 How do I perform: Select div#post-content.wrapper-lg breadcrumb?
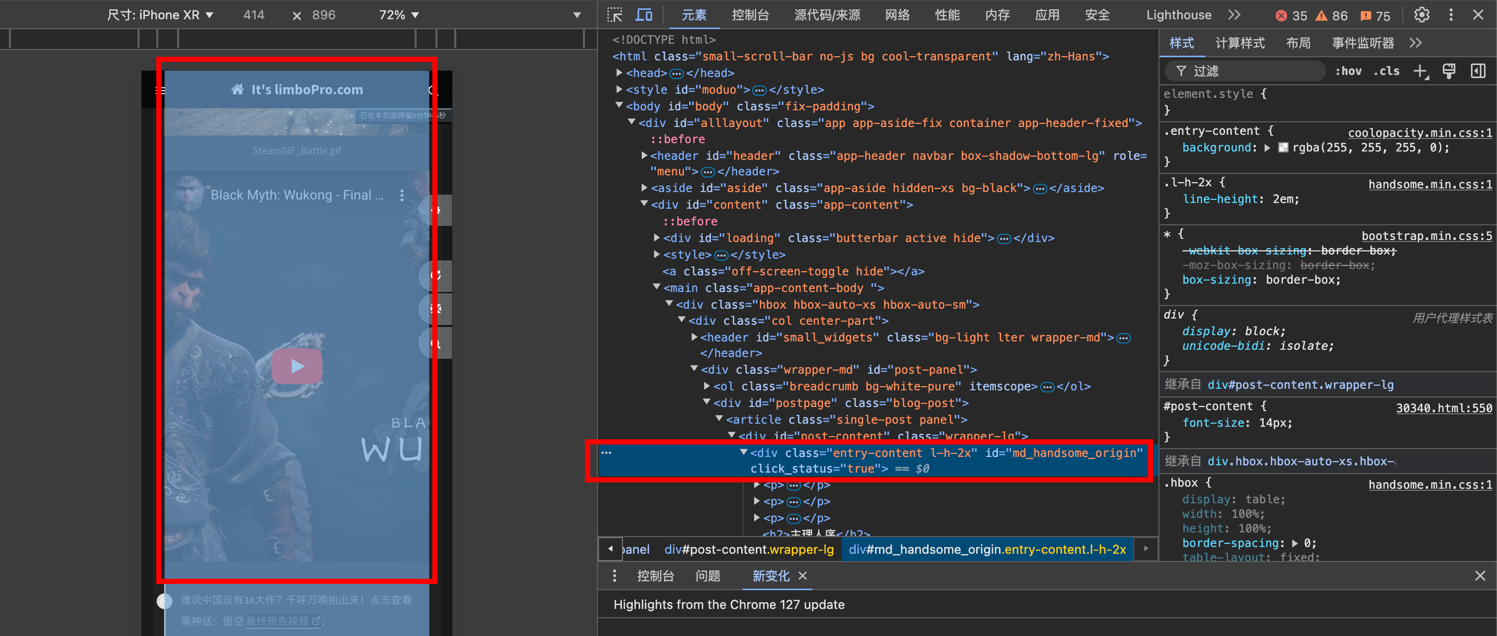749,549
